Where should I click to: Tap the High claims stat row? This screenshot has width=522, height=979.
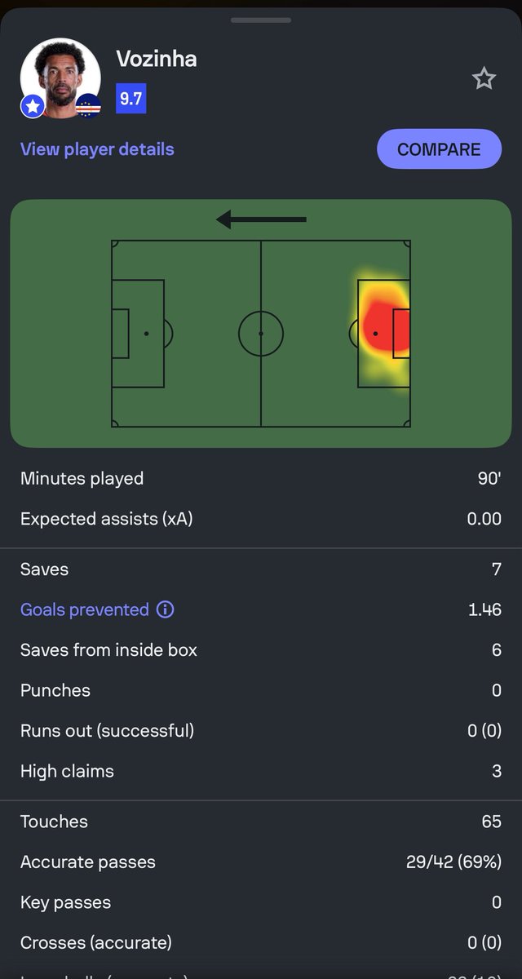pyautogui.click(x=261, y=771)
